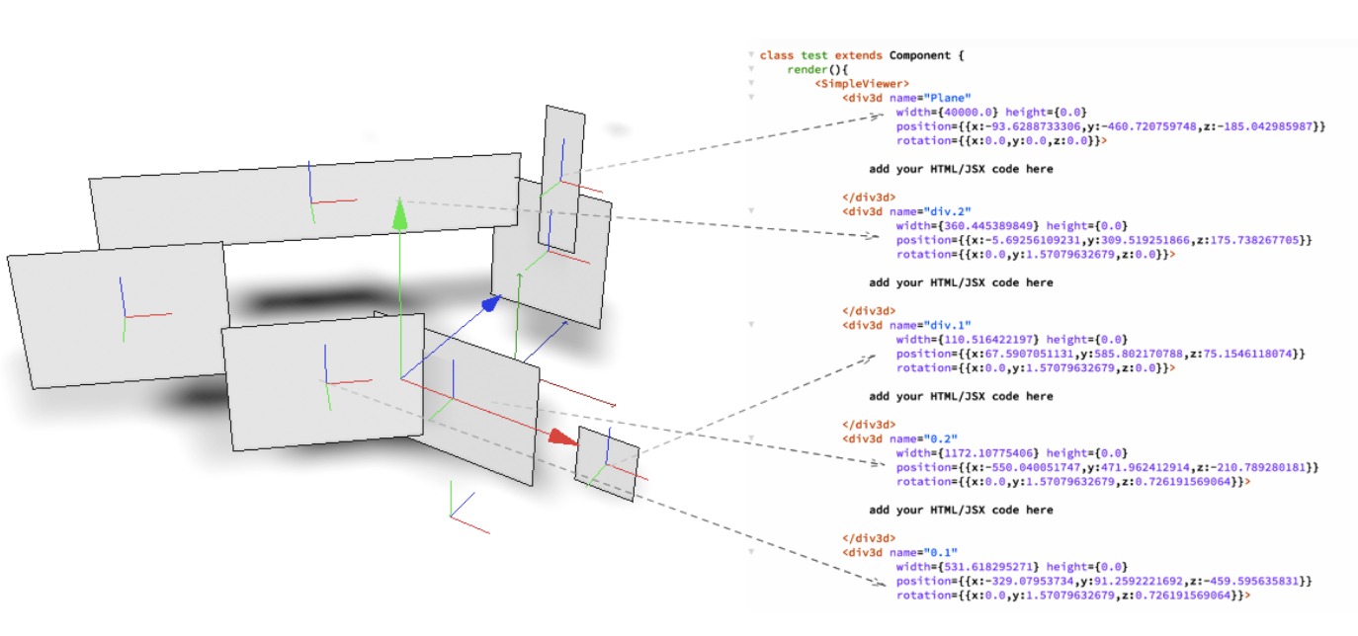Click the width={110.516422197} value
The image size is (1358, 636).
click(969, 339)
